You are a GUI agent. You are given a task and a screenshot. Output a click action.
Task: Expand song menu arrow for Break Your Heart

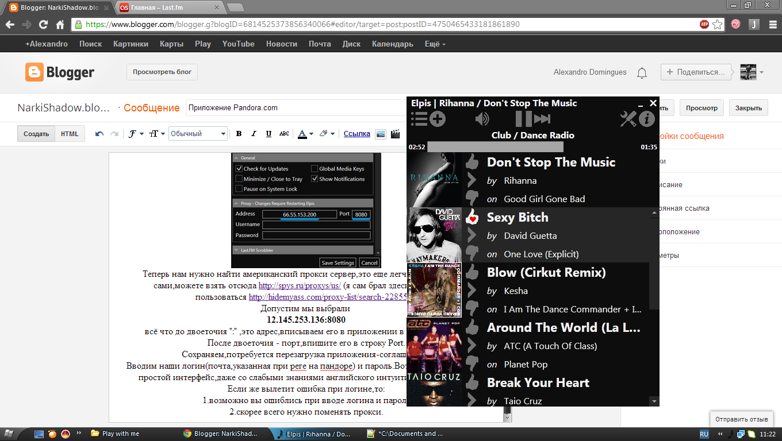pos(472,399)
